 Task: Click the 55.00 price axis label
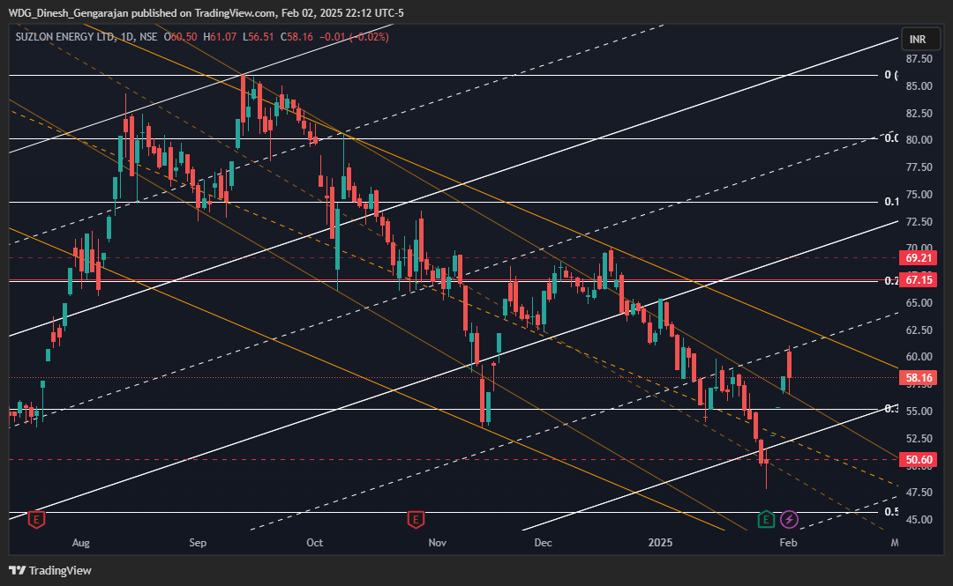click(919, 412)
